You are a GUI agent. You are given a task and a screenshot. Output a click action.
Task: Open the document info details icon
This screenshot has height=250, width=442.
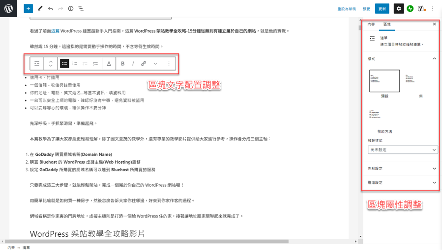[x=71, y=8]
